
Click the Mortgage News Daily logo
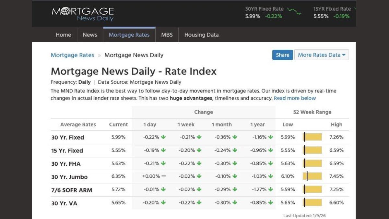pyautogui.click(x=82, y=13)
